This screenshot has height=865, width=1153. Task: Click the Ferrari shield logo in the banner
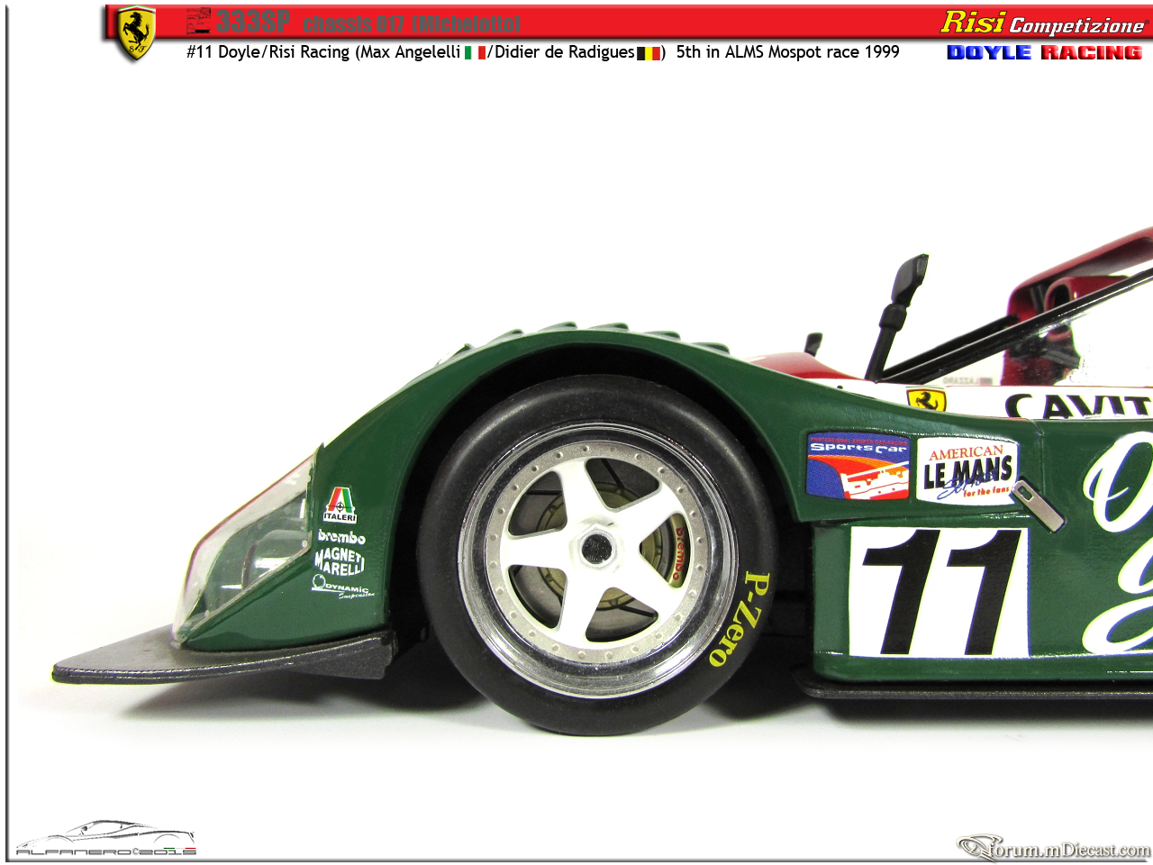coord(137,33)
